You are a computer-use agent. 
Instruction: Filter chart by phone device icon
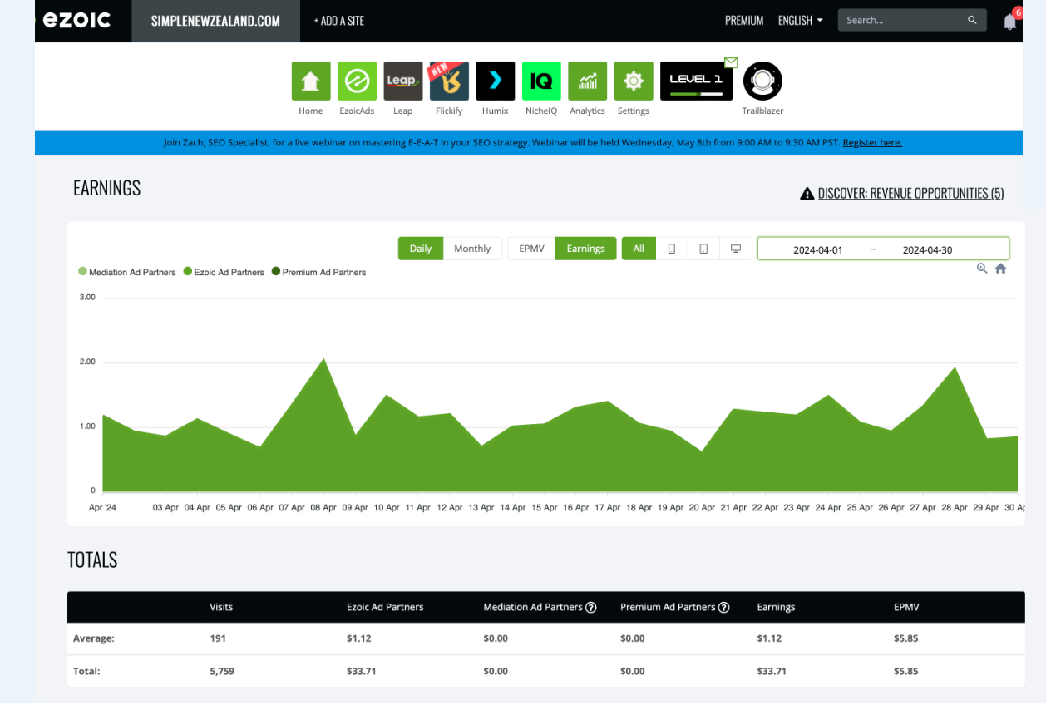(x=672, y=249)
